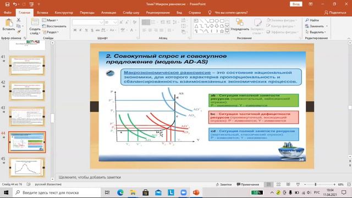Switch to the Анимация tab

click(x=108, y=13)
